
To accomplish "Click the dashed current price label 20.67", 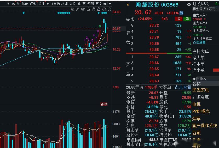I will [x=116, y=29].
